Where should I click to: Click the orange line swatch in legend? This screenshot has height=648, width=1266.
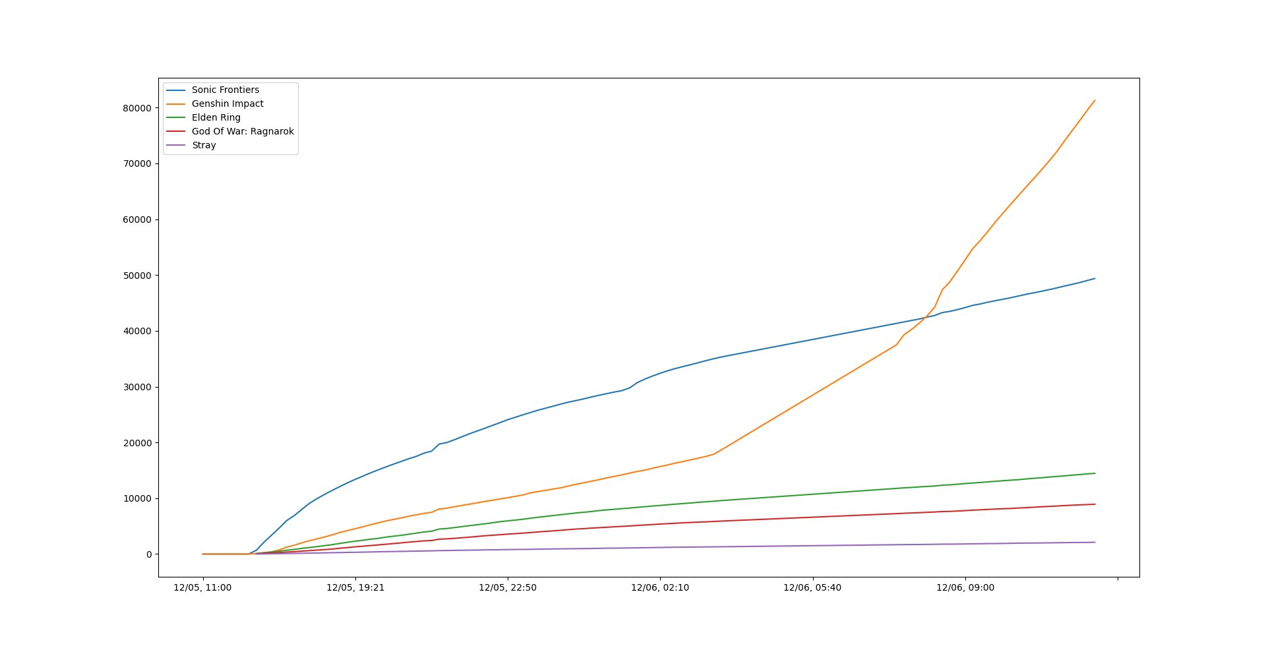click(x=175, y=103)
